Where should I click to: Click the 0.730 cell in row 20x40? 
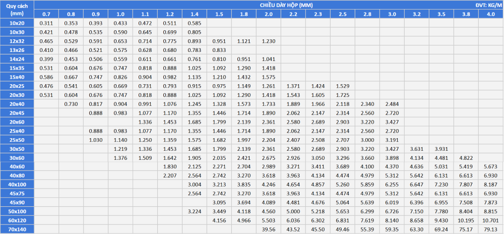coord(71,104)
